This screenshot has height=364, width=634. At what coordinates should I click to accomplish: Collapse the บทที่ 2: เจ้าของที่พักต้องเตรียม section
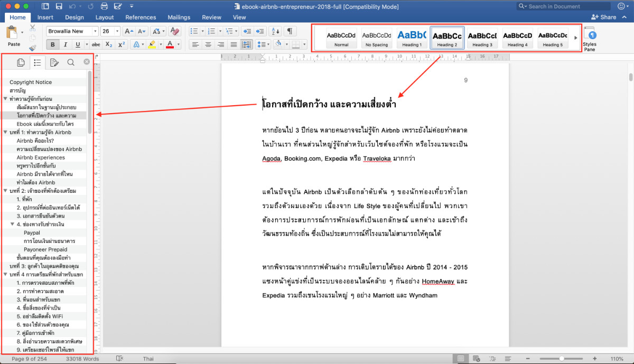(x=5, y=191)
